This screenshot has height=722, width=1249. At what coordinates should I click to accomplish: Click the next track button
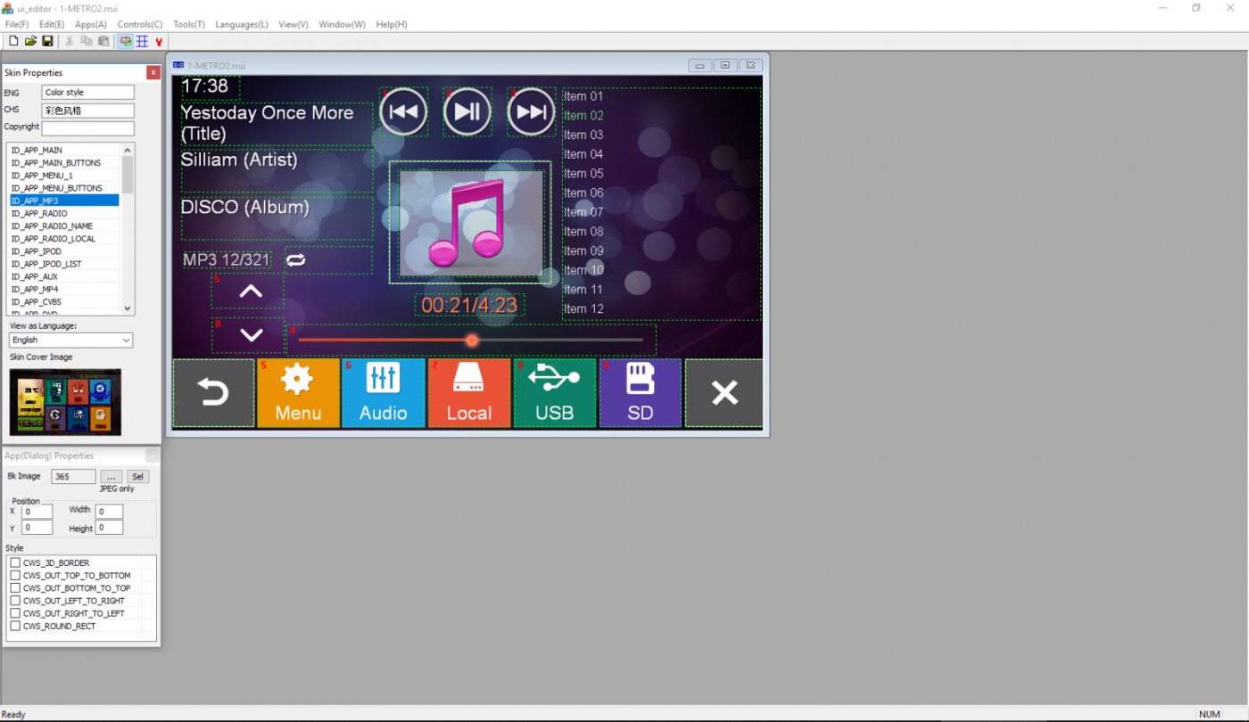pyautogui.click(x=531, y=111)
